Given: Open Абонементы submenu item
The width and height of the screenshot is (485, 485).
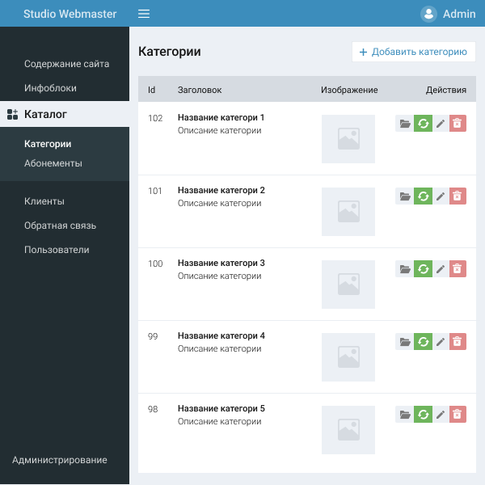Looking at the screenshot, I should point(53,163).
